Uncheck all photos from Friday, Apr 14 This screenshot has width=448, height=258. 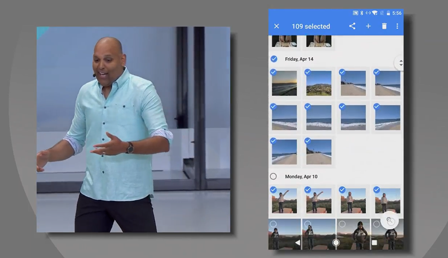tap(274, 59)
